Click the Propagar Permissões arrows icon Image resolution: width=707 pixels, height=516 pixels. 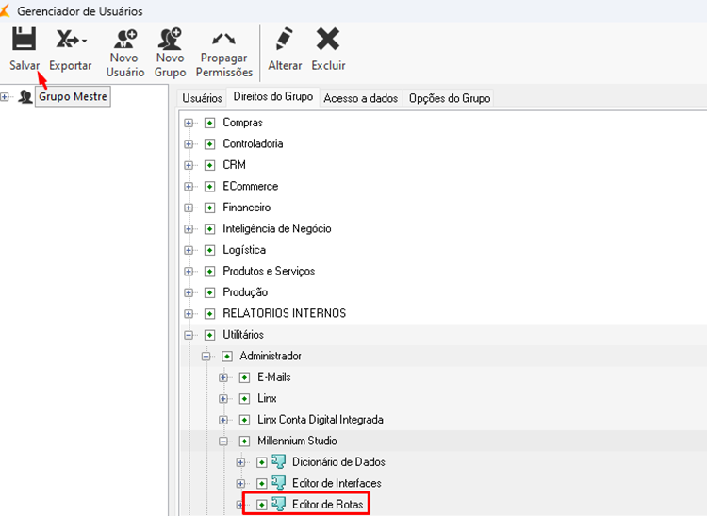click(223, 39)
